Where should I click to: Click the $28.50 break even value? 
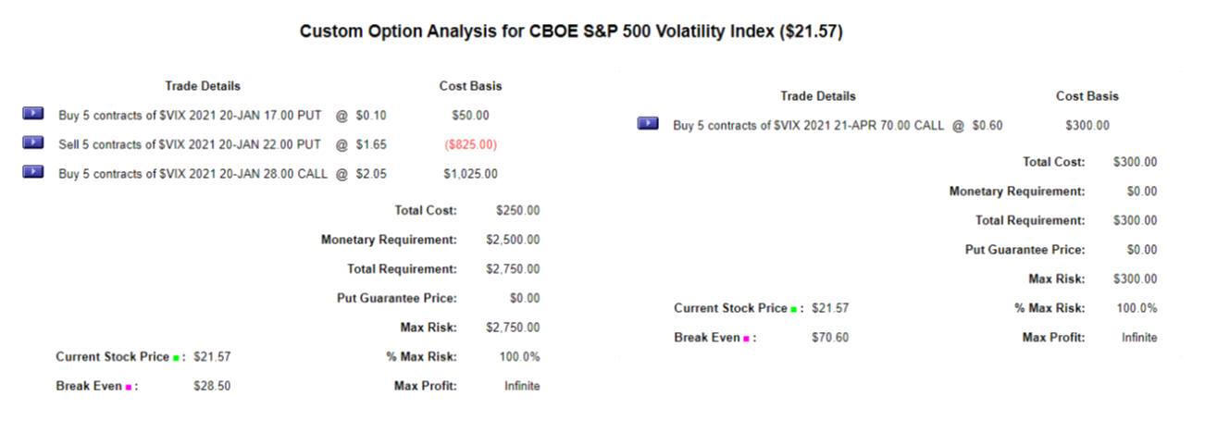pyautogui.click(x=212, y=387)
